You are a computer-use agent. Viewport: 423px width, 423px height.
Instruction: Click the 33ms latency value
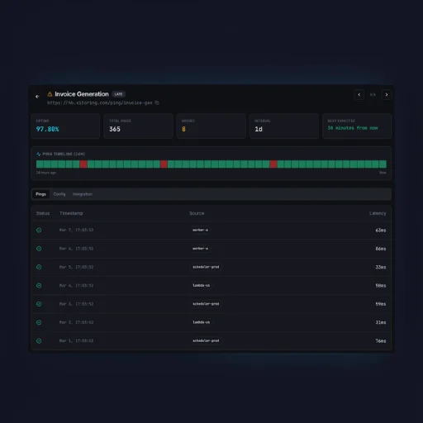(x=381, y=267)
